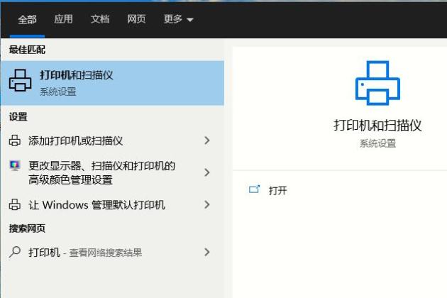
Task: Click 系统设置 label in preview pane
Action: (x=377, y=143)
